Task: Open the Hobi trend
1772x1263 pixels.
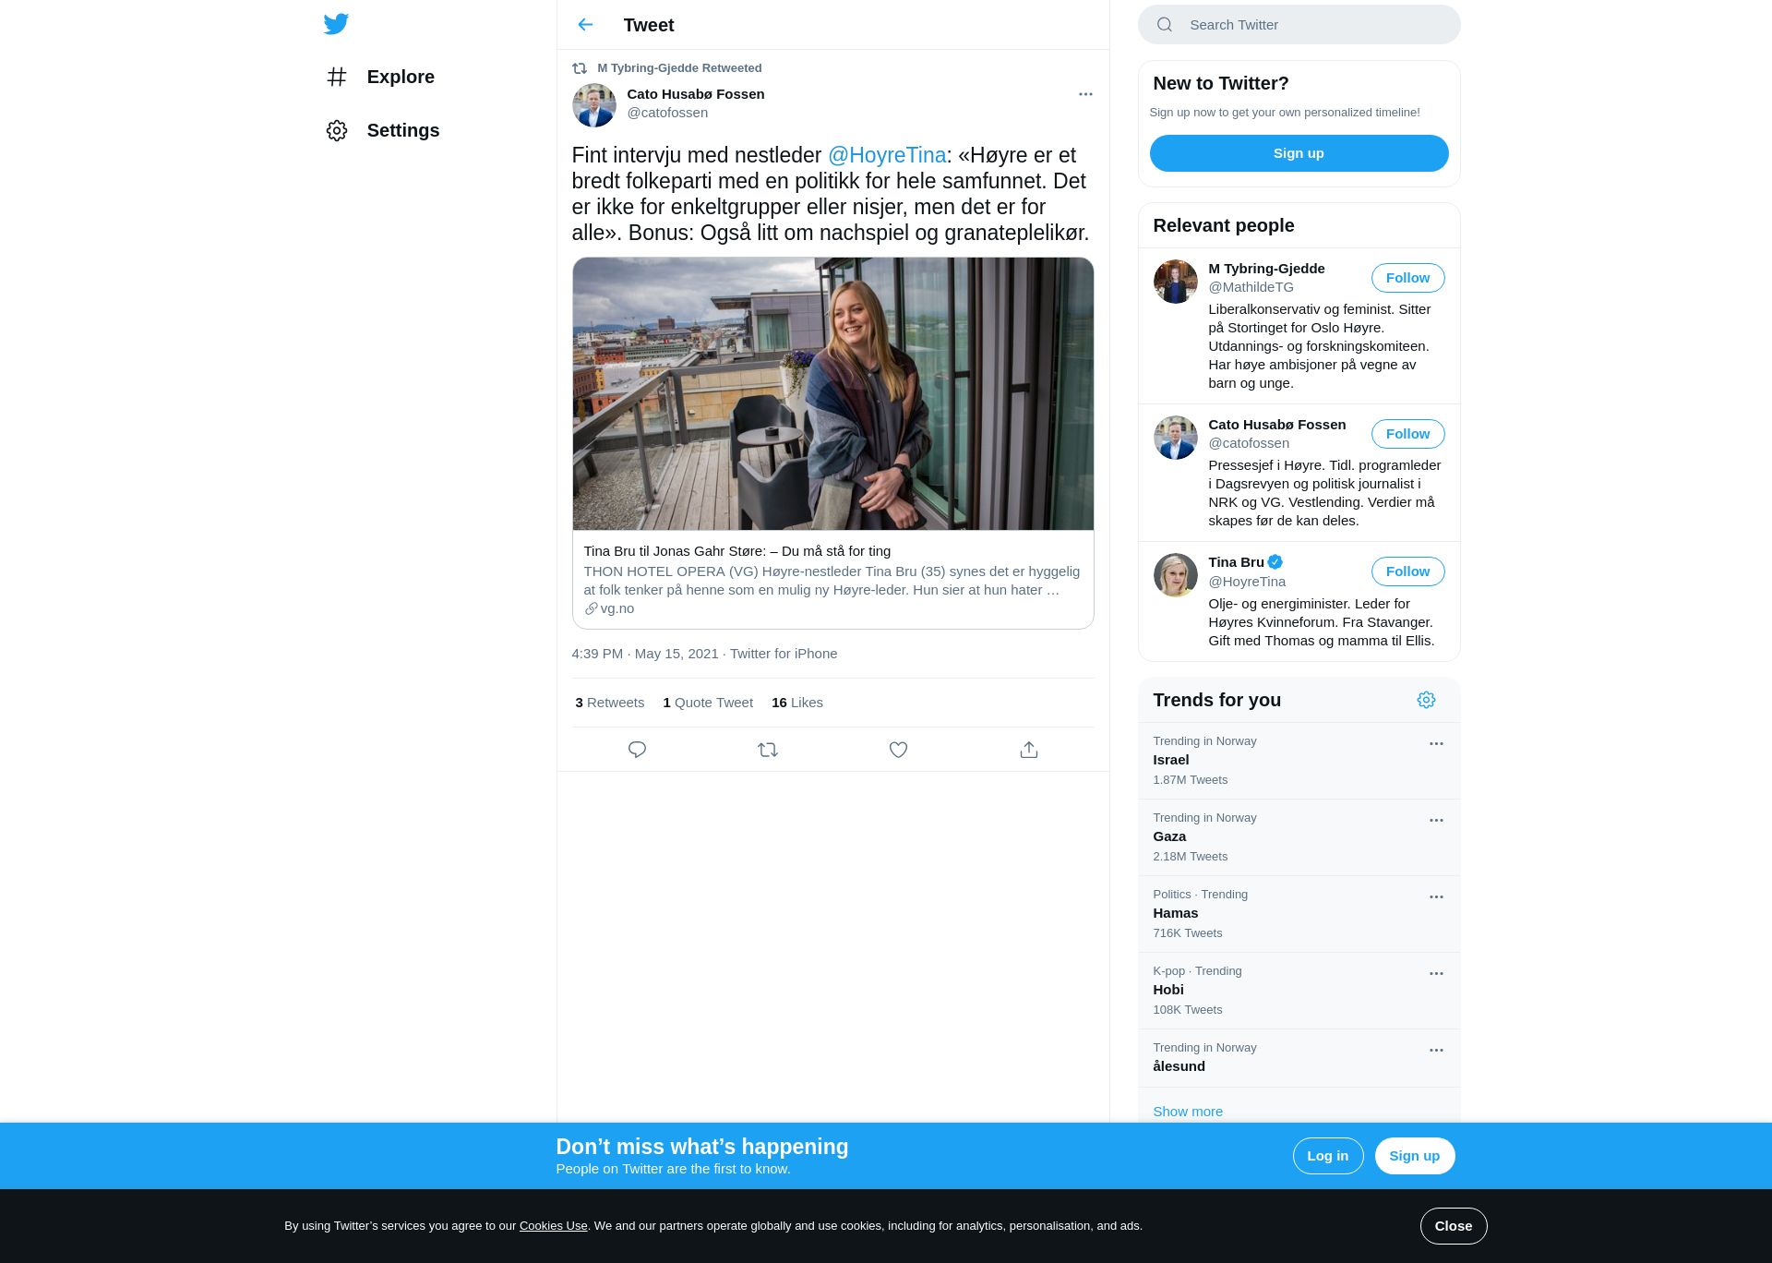Action: [x=1299, y=991]
